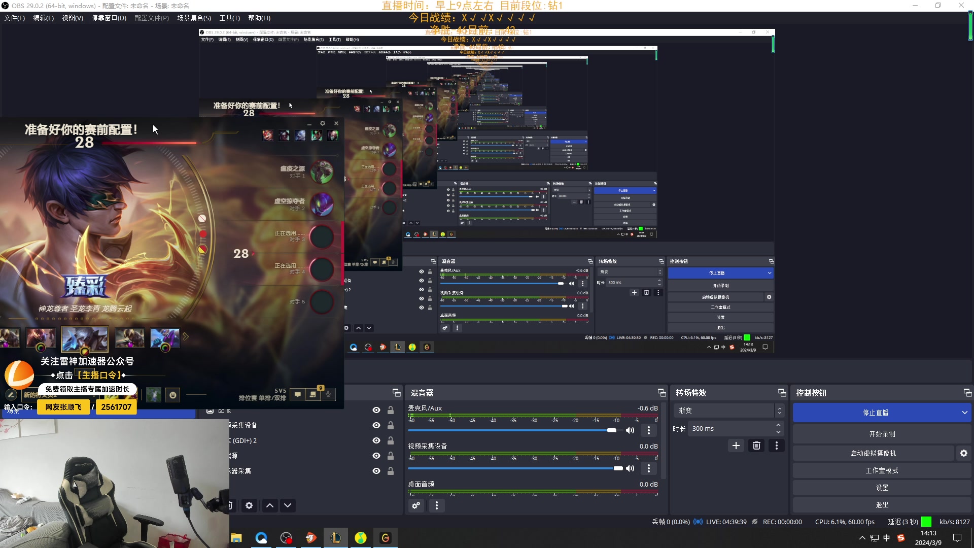Click the pencil edit icon for rune page

click(11, 395)
